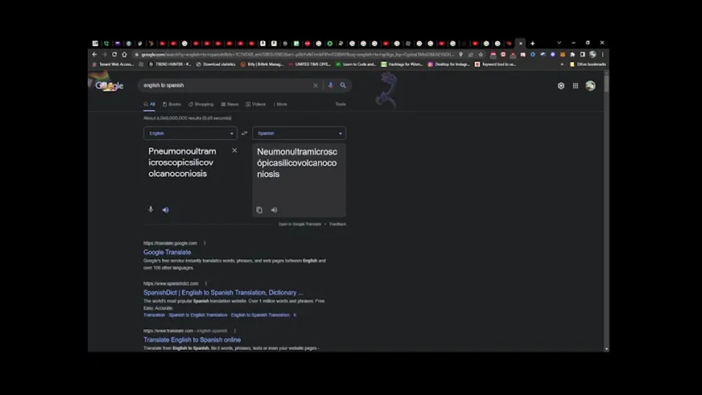
Task: Bookmark this page with the star icon
Action: pos(480,54)
